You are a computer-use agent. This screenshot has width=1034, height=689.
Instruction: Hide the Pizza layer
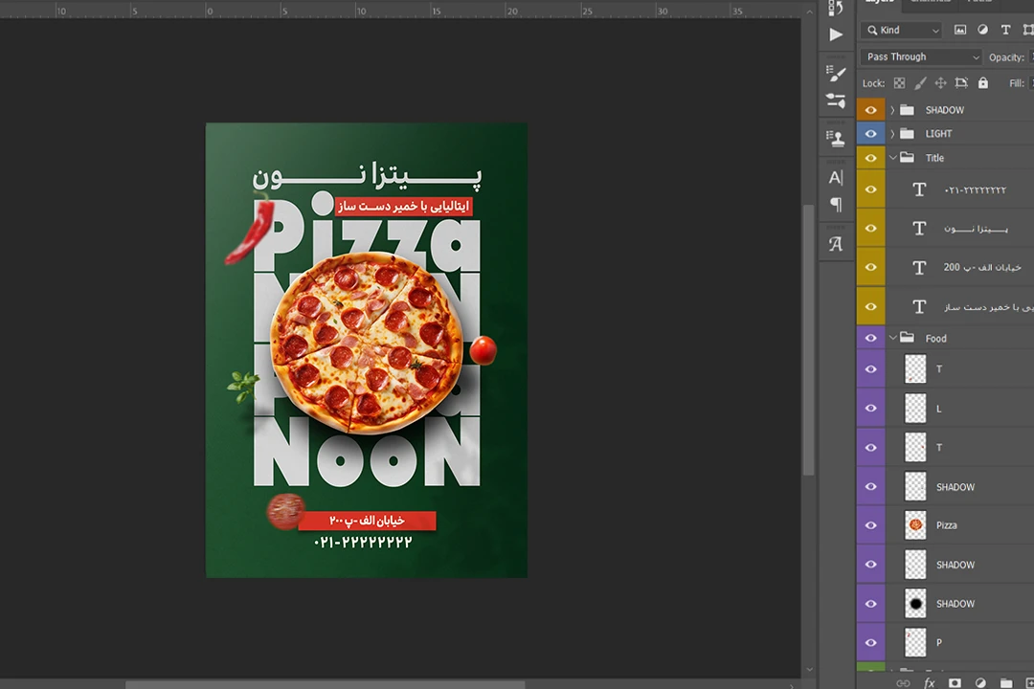point(870,525)
